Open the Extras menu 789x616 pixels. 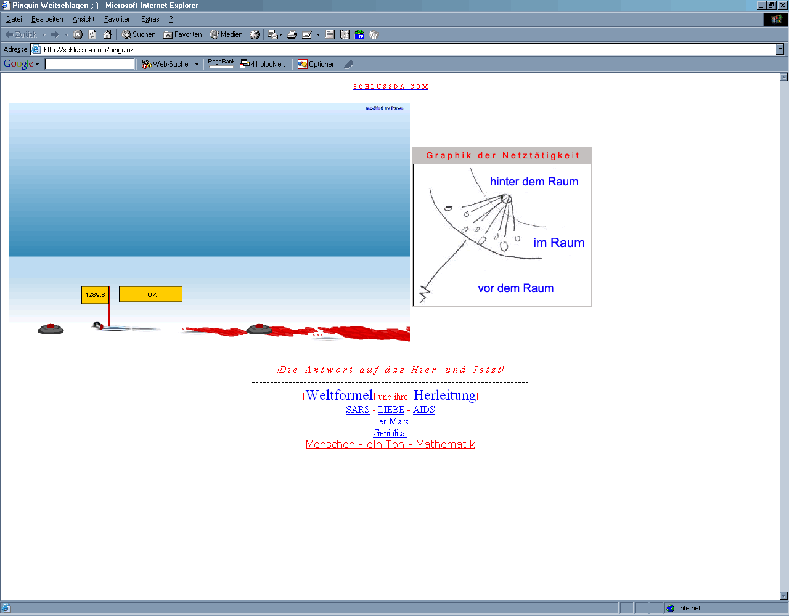[x=150, y=19]
